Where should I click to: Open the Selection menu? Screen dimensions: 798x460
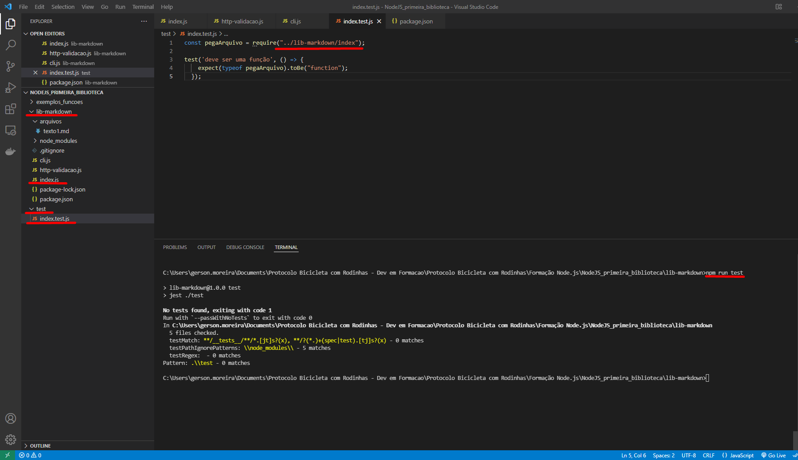click(63, 7)
